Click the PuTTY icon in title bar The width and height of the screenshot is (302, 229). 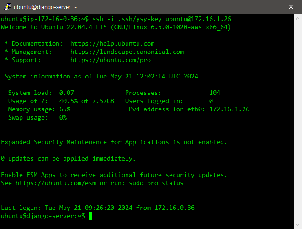click(x=8, y=7)
